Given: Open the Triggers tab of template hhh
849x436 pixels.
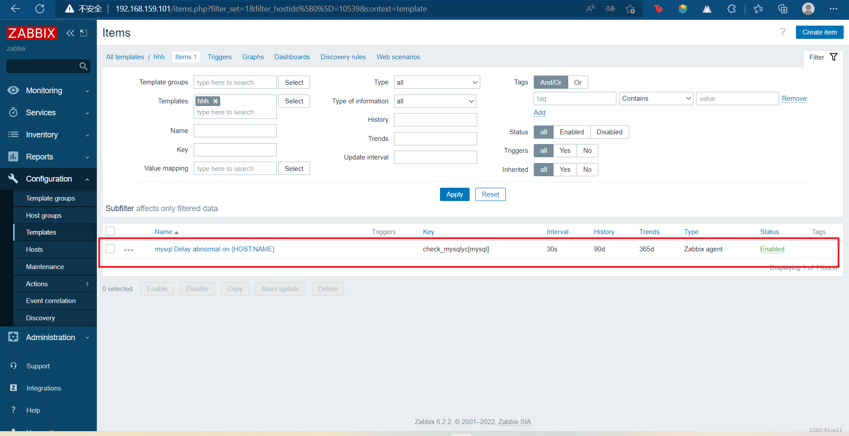Looking at the screenshot, I should click(x=219, y=57).
